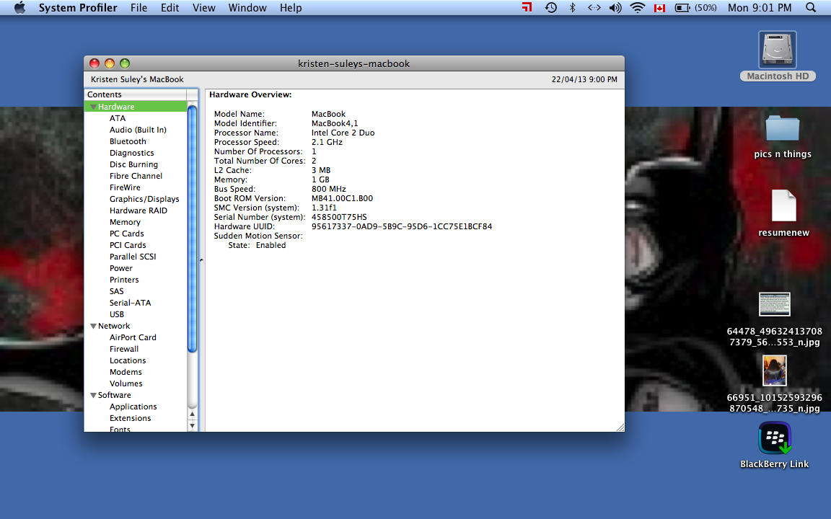Open the System Profiler application menu

pyautogui.click(x=78, y=8)
